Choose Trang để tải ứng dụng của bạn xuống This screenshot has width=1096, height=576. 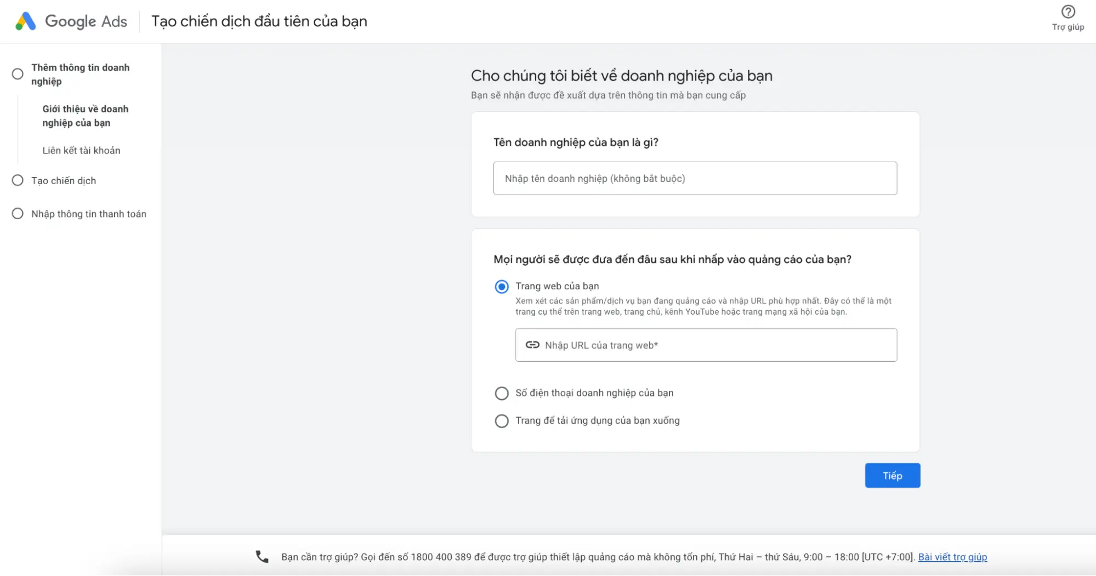(502, 421)
